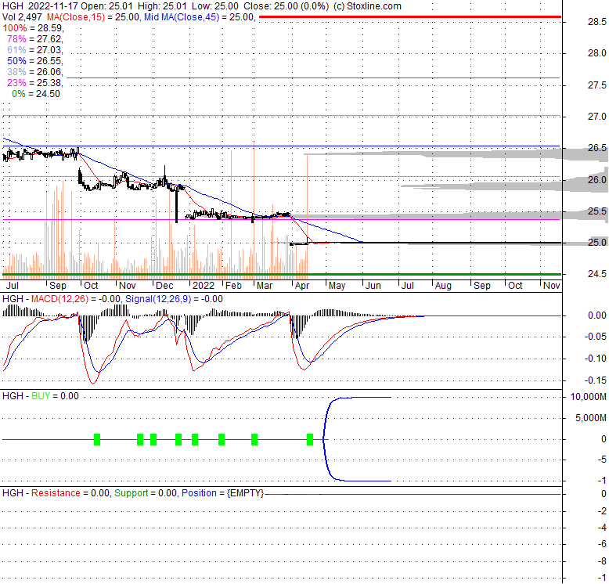Click the 27.5 price axis label
This screenshot has height=584, width=609.
596,85
